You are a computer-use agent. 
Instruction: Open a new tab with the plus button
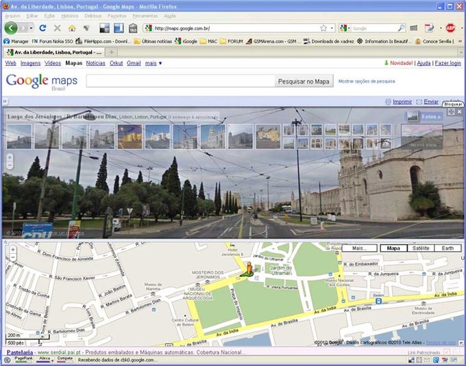112,52
